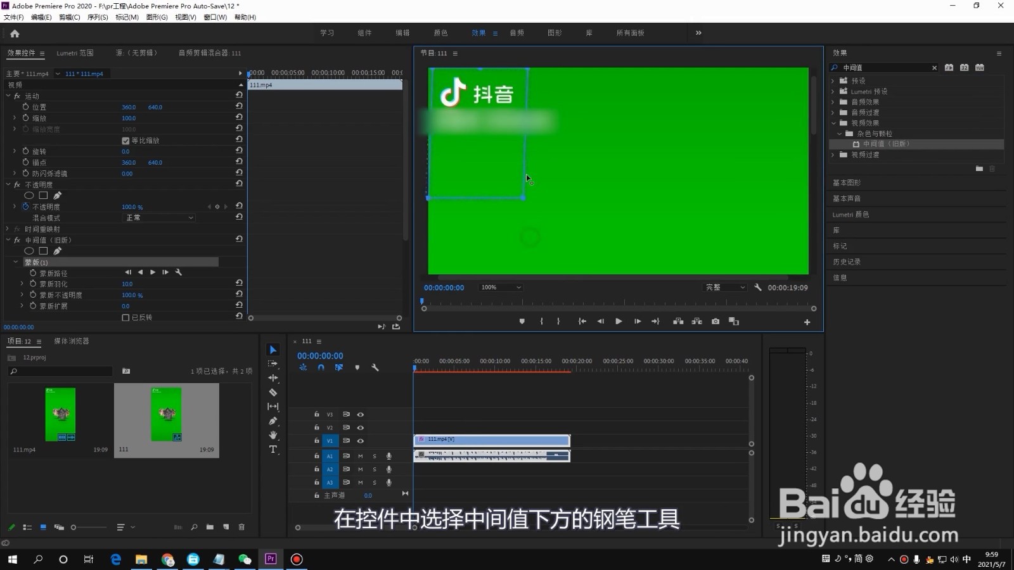Select the Track Select Forward tool
1014x570 pixels.
[x=273, y=364]
